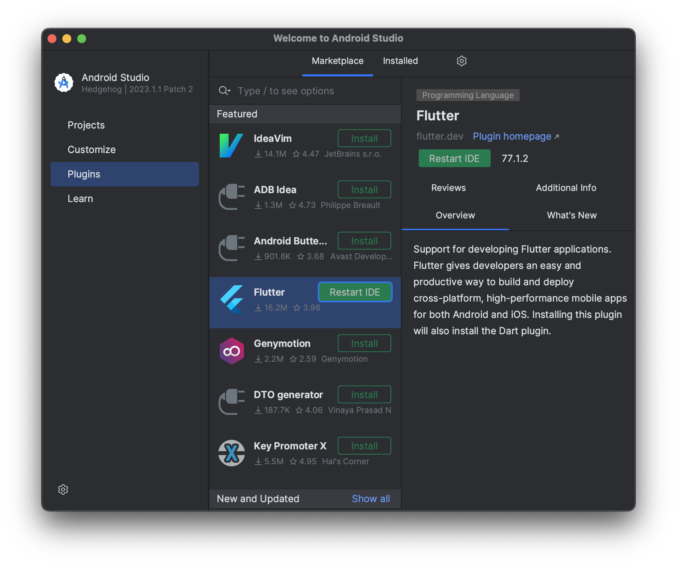Select the Android Butte... plugin name
Image resolution: width=677 pixels, height=566 pixels.
pyautogui.click(x=290, y=241)
